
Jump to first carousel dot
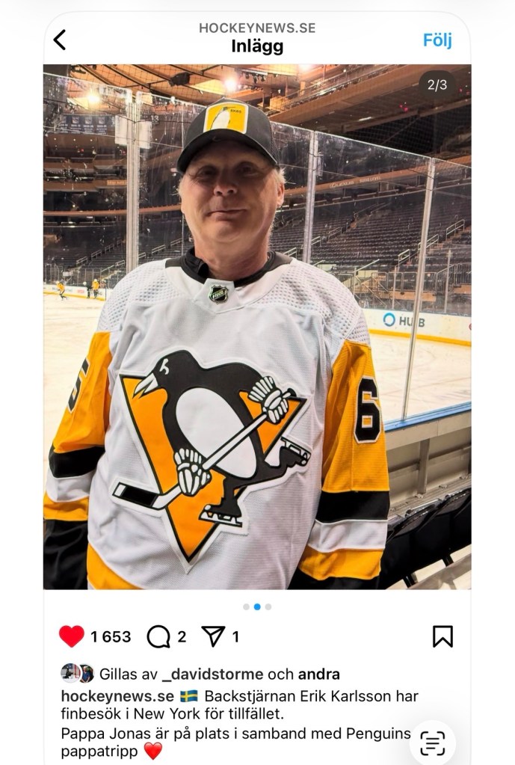pos(246,606)
